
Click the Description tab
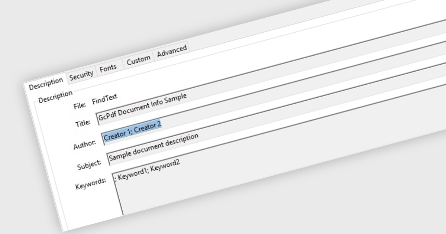click(x=46, y=82)
